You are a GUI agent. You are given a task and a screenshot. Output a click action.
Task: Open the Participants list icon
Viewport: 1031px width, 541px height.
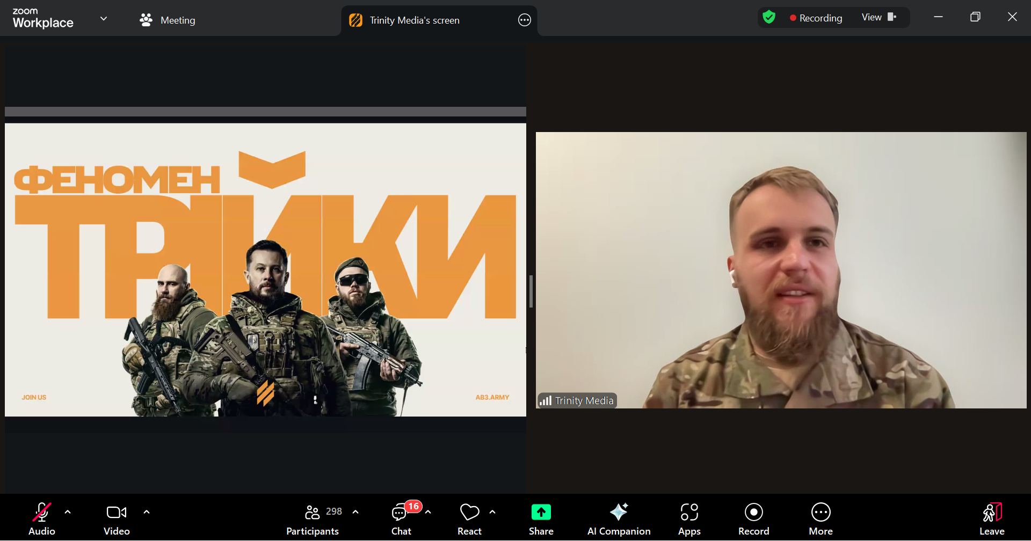pos(312,513)
